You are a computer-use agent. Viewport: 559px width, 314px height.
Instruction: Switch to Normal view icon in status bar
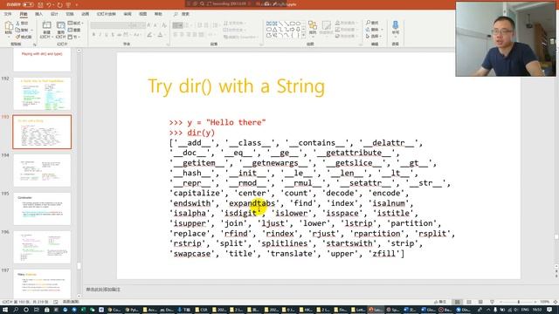(458, 302)
